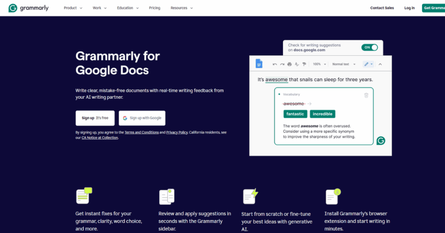Click the paint format roller icon

(x=304, y=64)
